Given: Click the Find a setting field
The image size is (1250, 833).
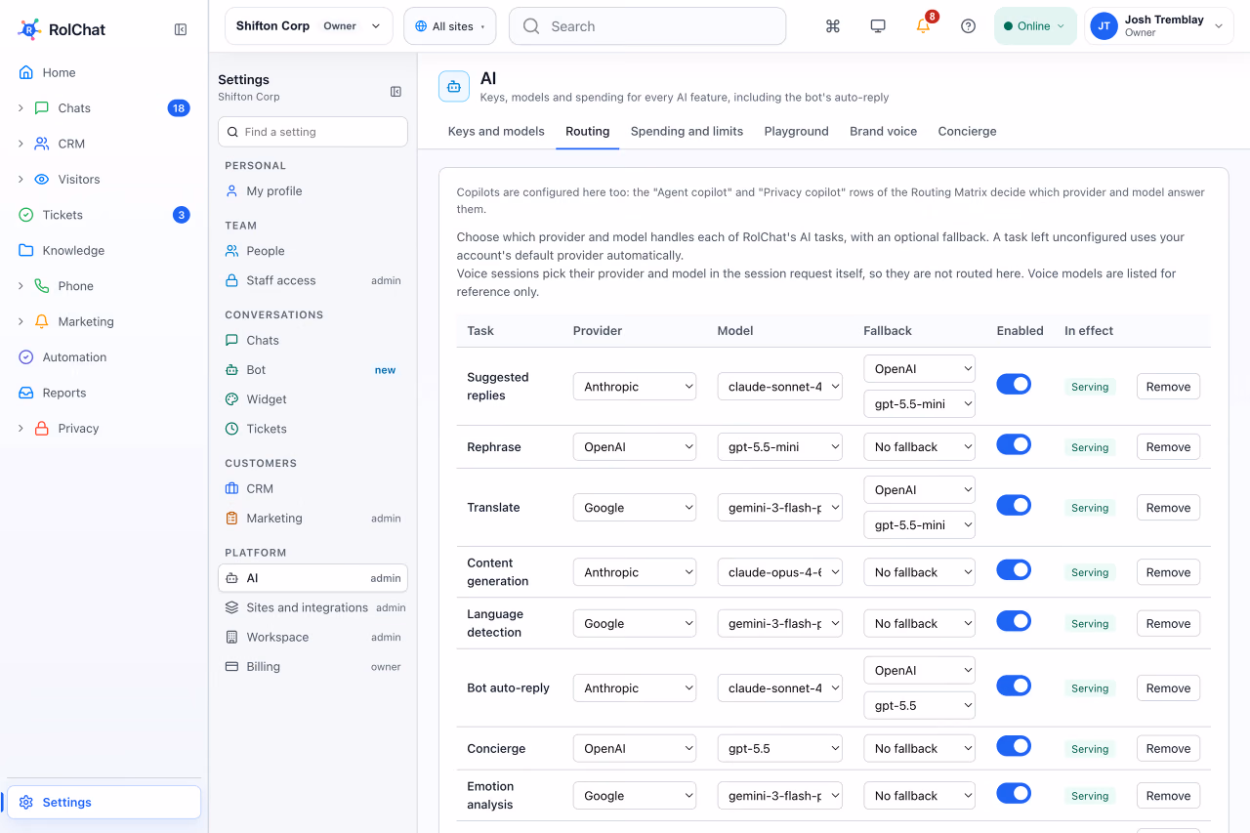Looking at the screenshot, I should (312, 132).
